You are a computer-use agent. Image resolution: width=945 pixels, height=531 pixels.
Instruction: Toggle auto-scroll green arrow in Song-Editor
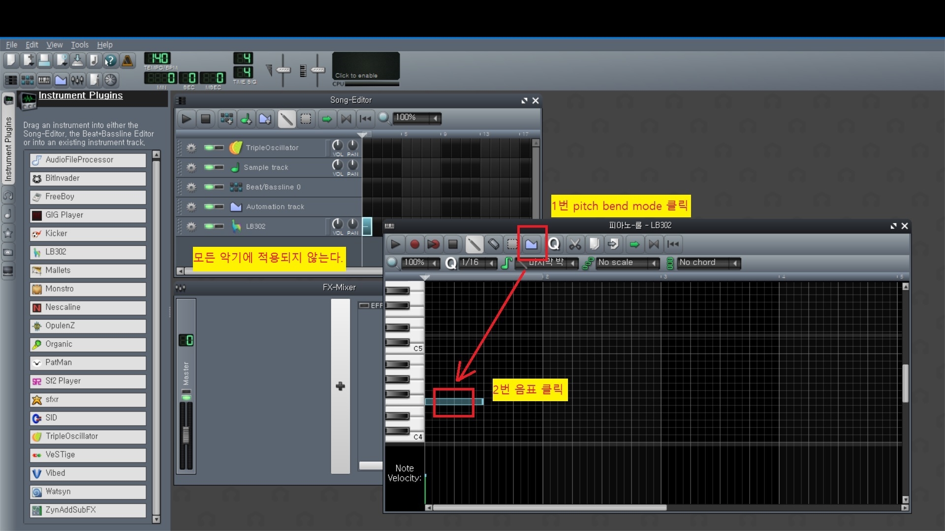click(327, 118)
